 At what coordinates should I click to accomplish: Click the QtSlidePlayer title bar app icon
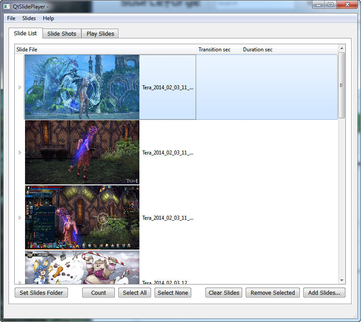(x=7, y=6)
